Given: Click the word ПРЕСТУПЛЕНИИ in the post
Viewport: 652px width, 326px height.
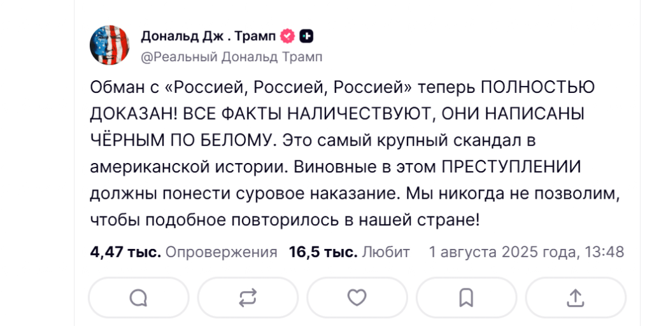Looking at the screenshot, I should (x=511, y=167).
